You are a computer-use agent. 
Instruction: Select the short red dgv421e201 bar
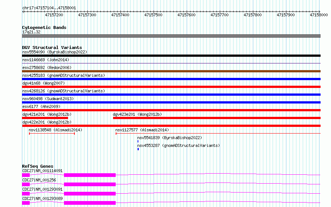click(x=45, y=118)
